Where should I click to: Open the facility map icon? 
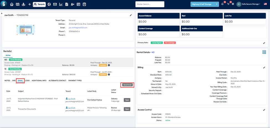pos(17,4)
